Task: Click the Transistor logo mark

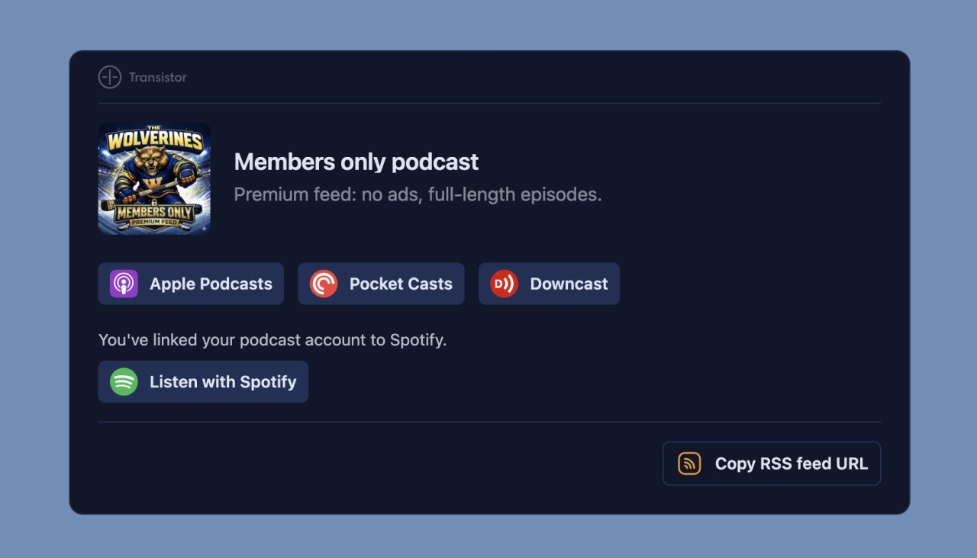Action: pos(109,77)
